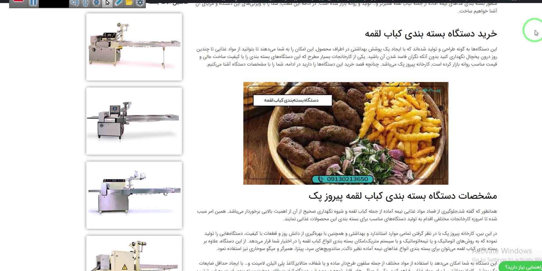542x271 pixels.
Task: Open the second packaging machine thumbnail
Action: (x=134, y=121)
